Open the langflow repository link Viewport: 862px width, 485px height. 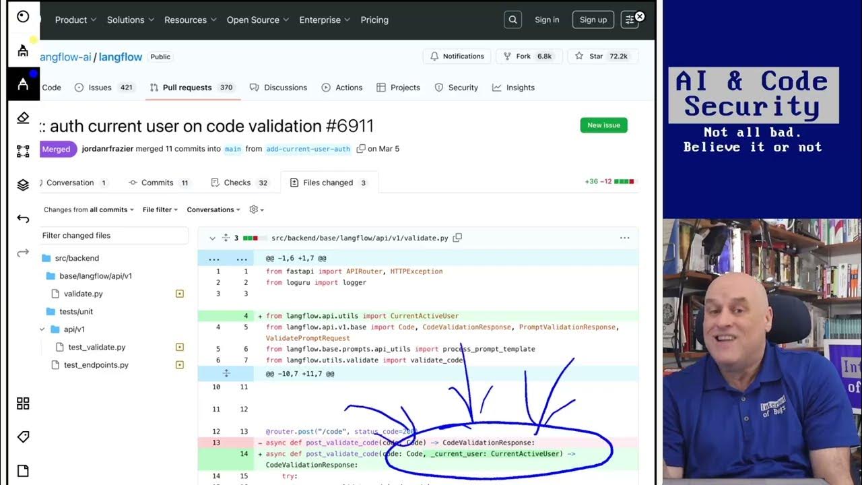[120, 57]
